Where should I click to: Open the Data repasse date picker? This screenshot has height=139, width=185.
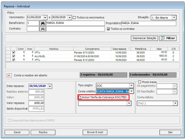[x=50, y=86]
